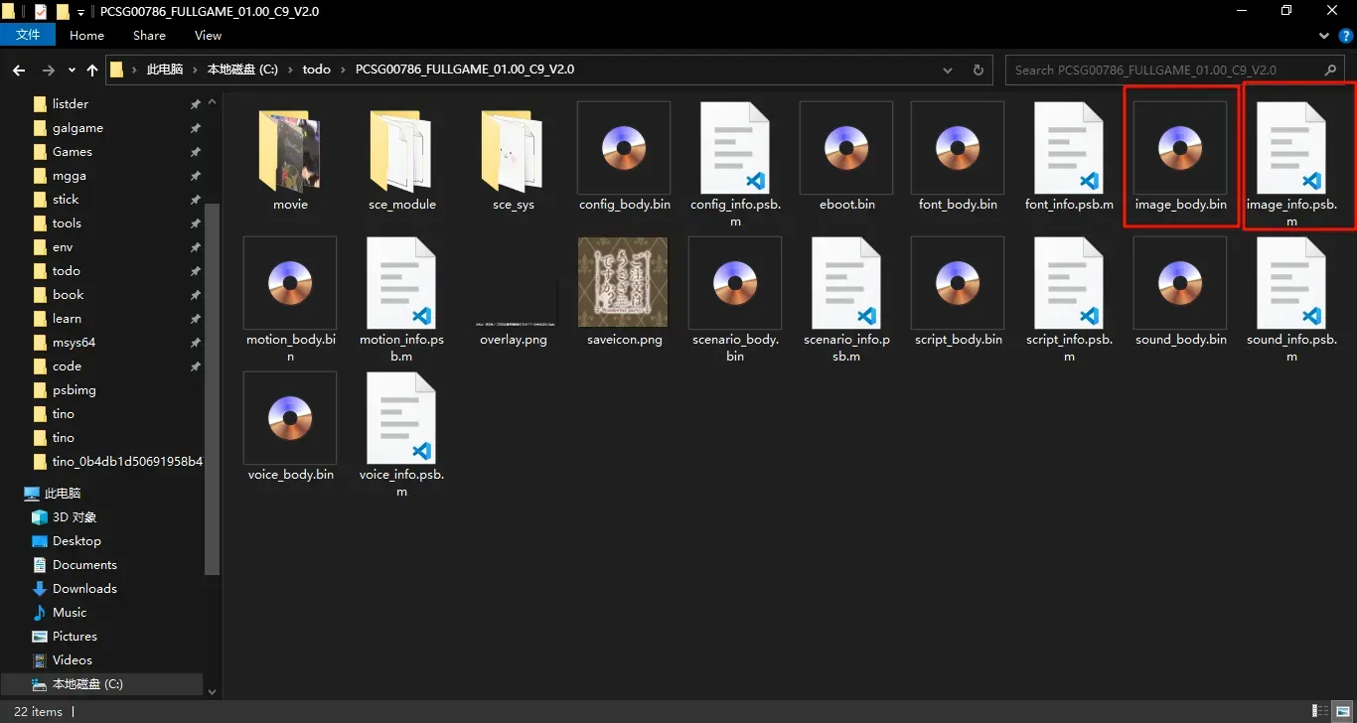Navigate to the todo breadcrumb segment
The height and width of the screenshot is (723, 1357).
point(316,71)
